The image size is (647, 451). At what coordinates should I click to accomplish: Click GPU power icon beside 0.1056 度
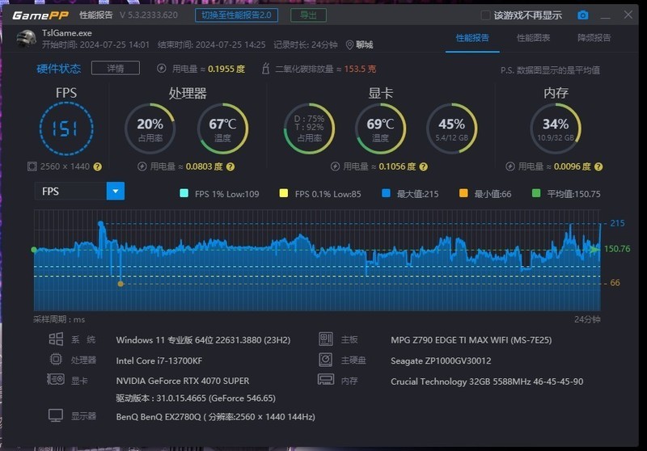coord(335,166)
